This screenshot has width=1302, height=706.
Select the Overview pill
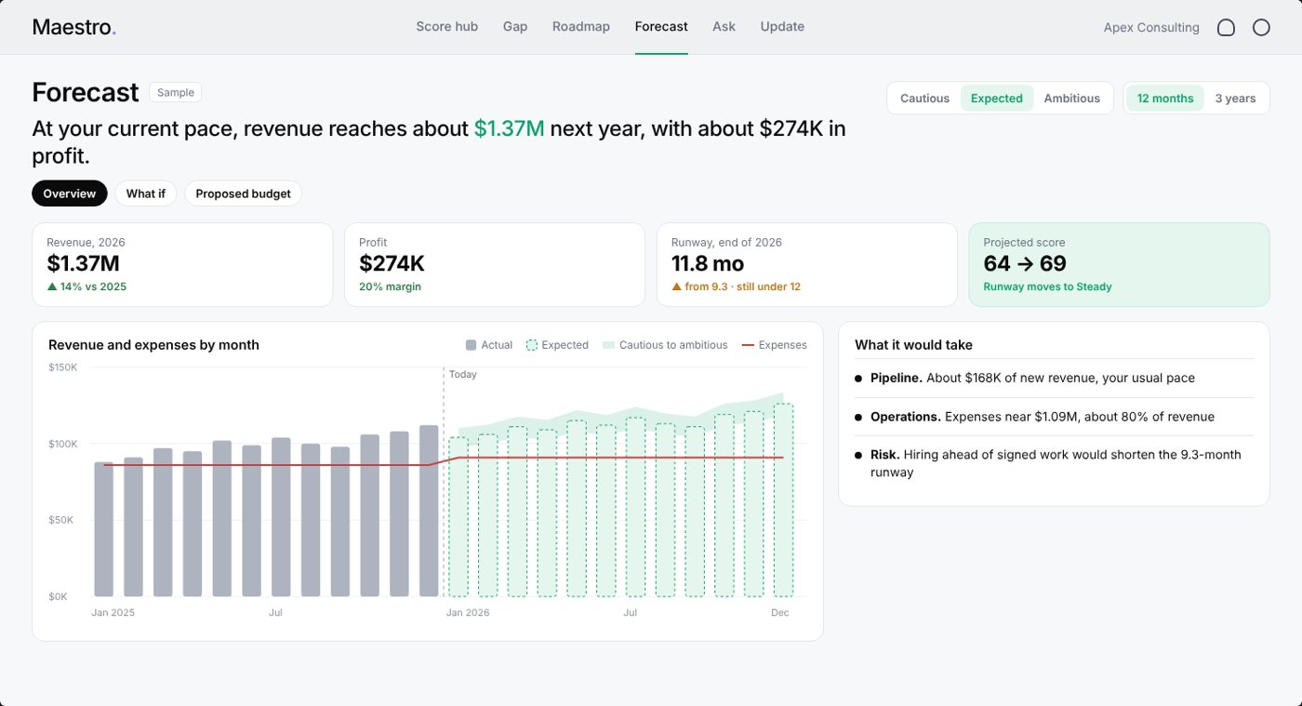pyautogui.click(x=70, y=193)
